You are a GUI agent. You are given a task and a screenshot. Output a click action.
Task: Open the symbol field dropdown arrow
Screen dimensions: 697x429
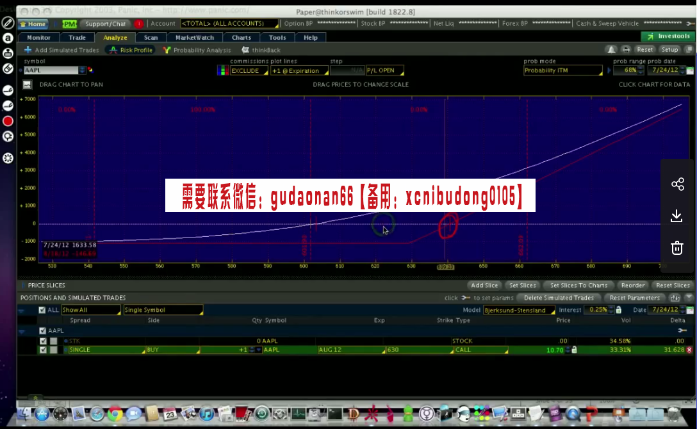pos(82,70)
